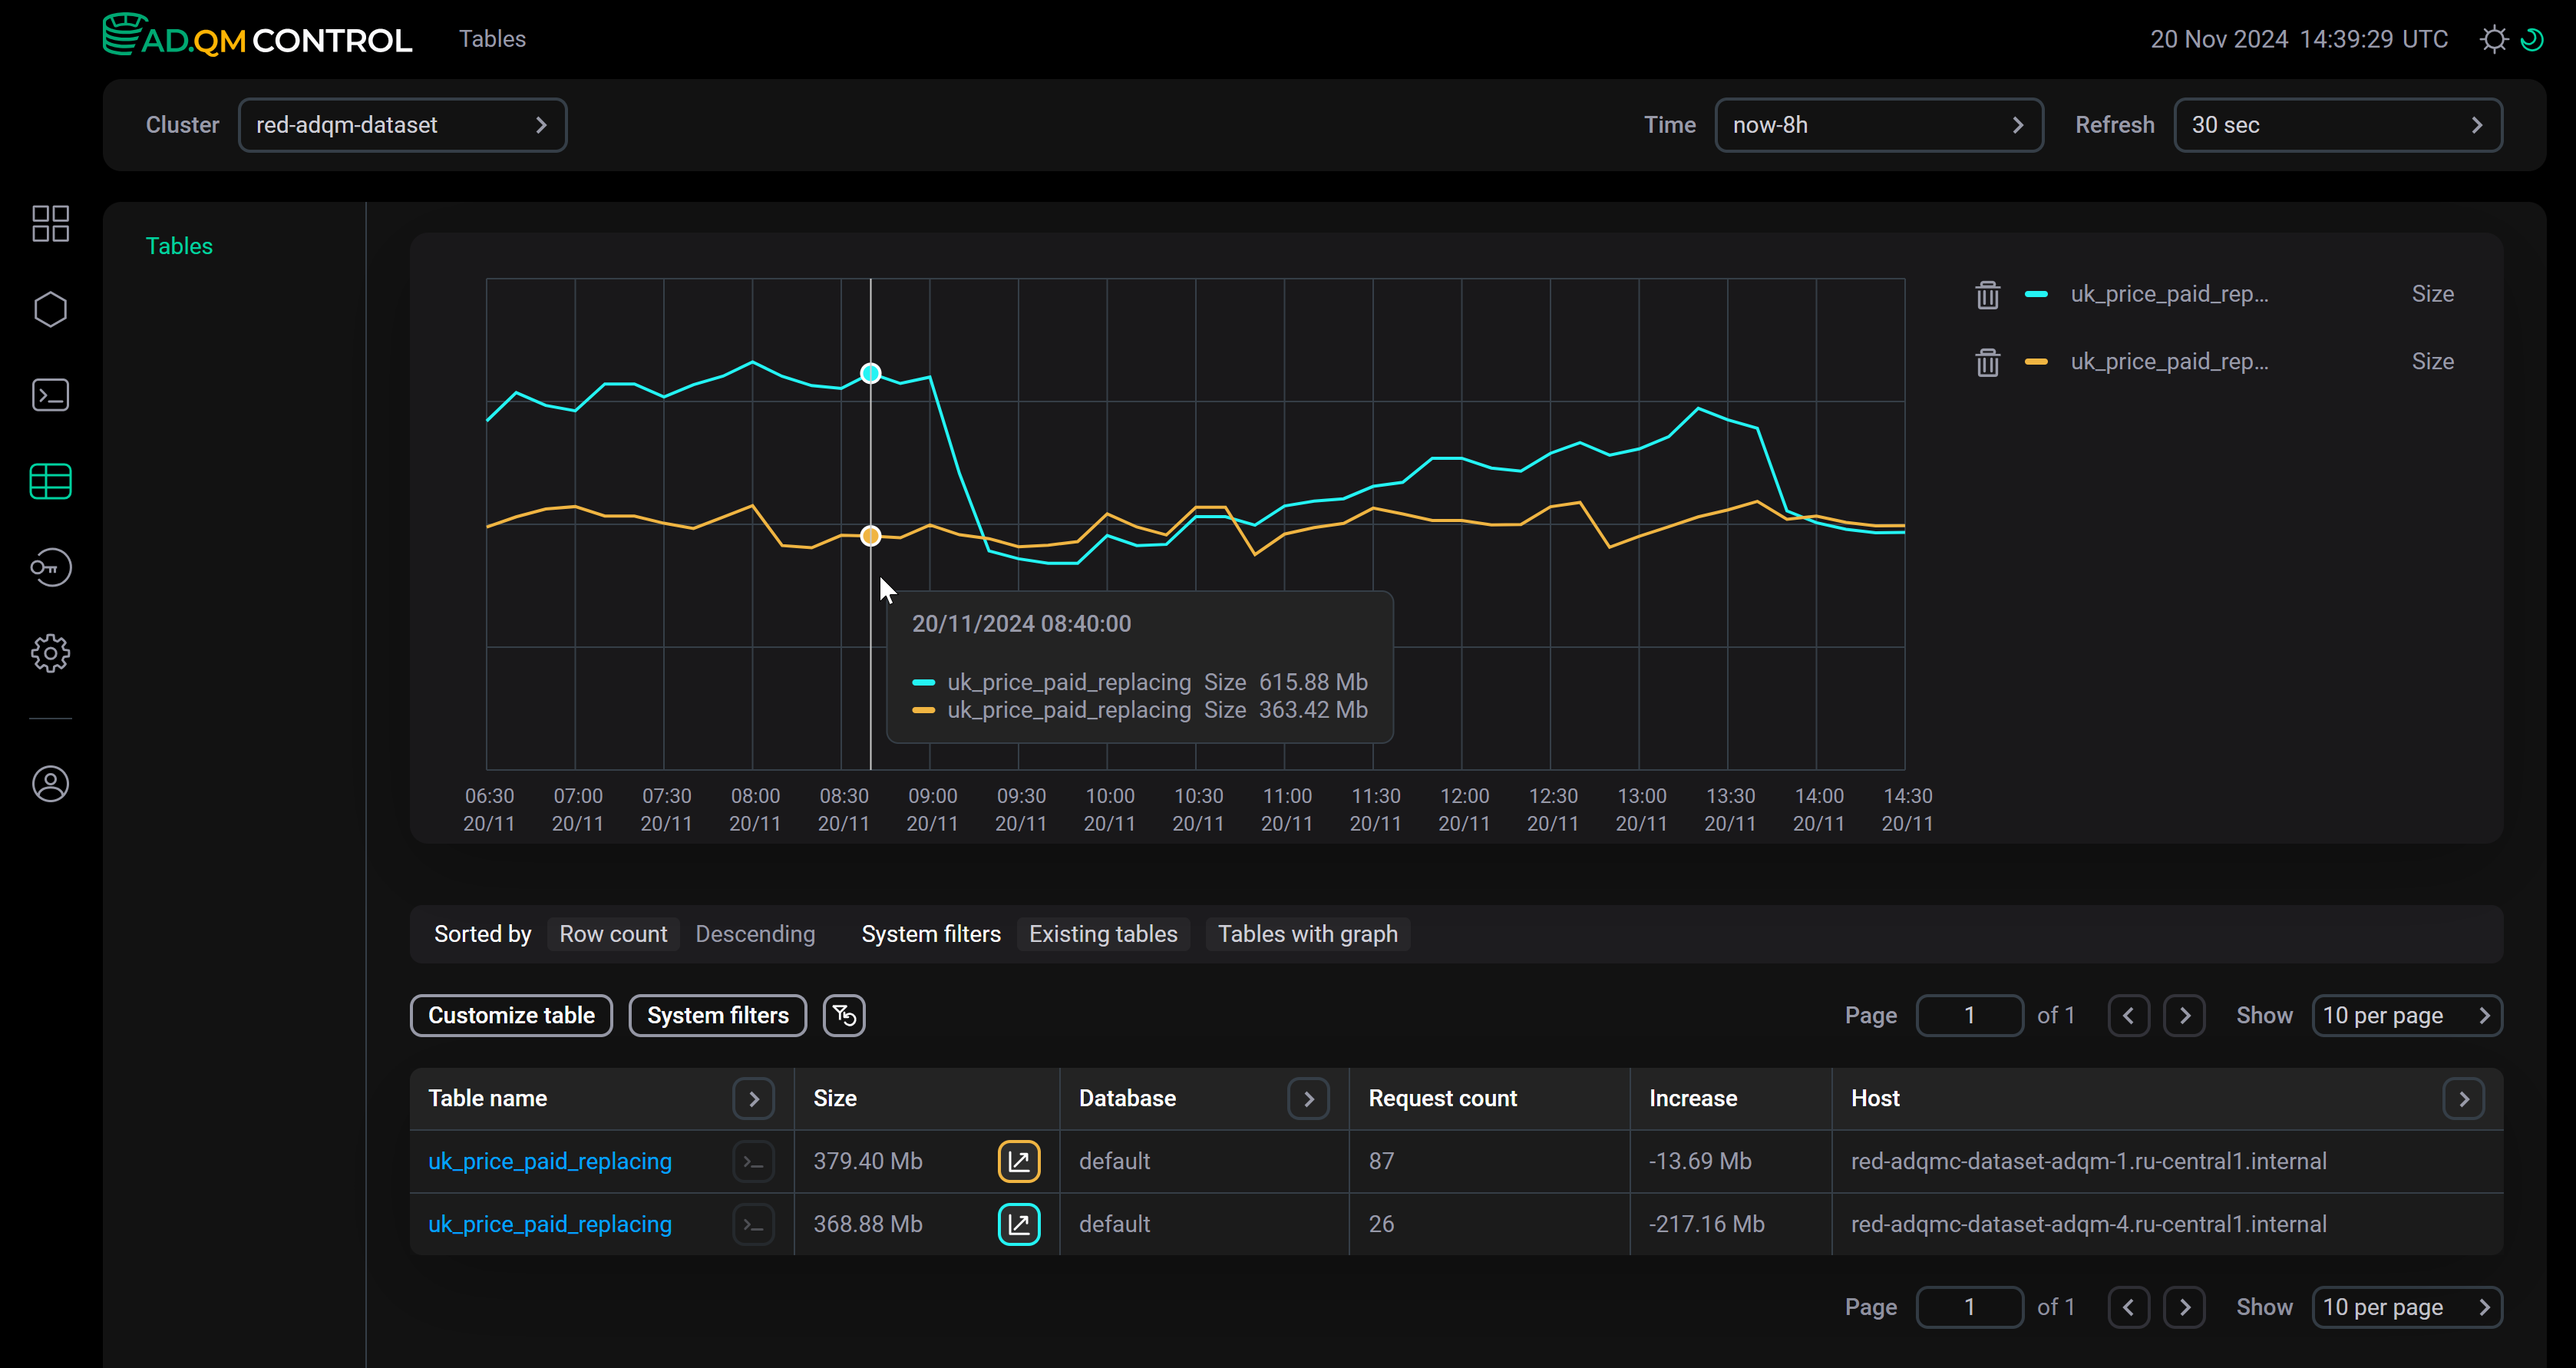
Task: Open the Time now-8h dropdown
Action: (1878, 125)
